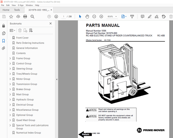The width and height of the screenshot is (173, 138).
Task: Click the stamp/request signatures icon
Action: 164,16
